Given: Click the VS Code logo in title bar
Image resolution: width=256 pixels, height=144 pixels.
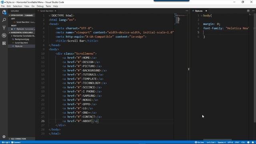Looking at the screenshot, I should tap(2, 2).
